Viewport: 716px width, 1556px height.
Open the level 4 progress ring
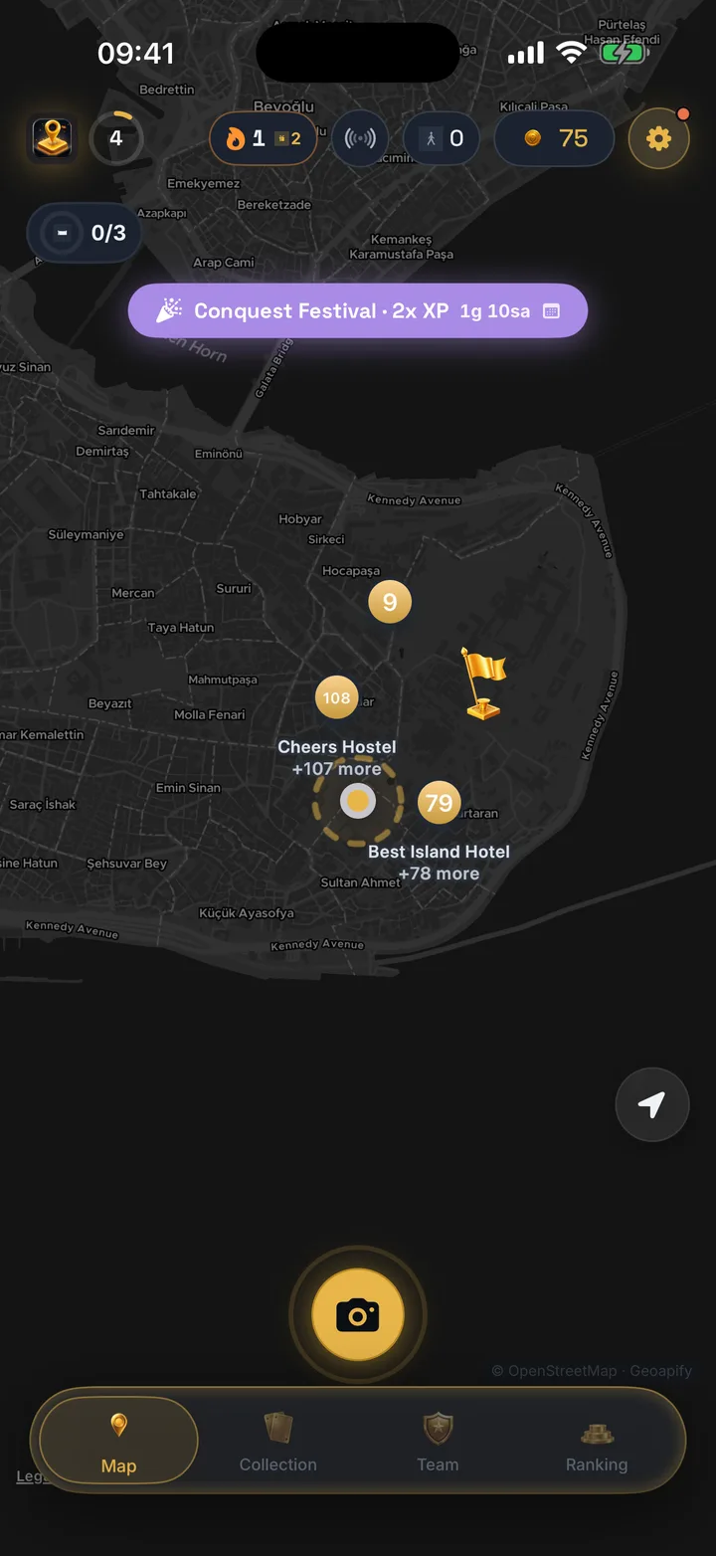(116, 138)
